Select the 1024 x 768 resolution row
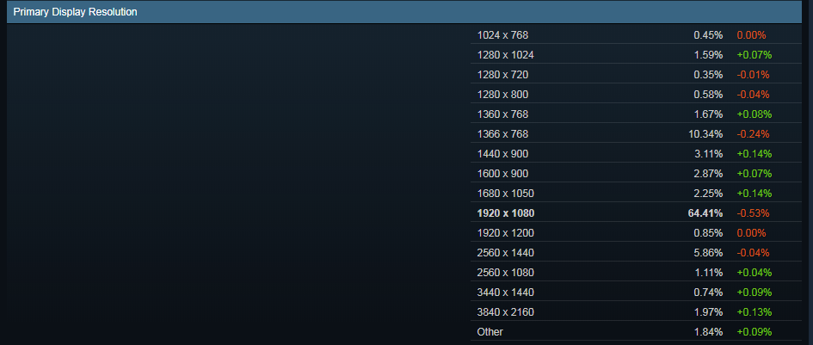This screenshot has height=345, width=813. pyautogui.click(x=502, y=35)
